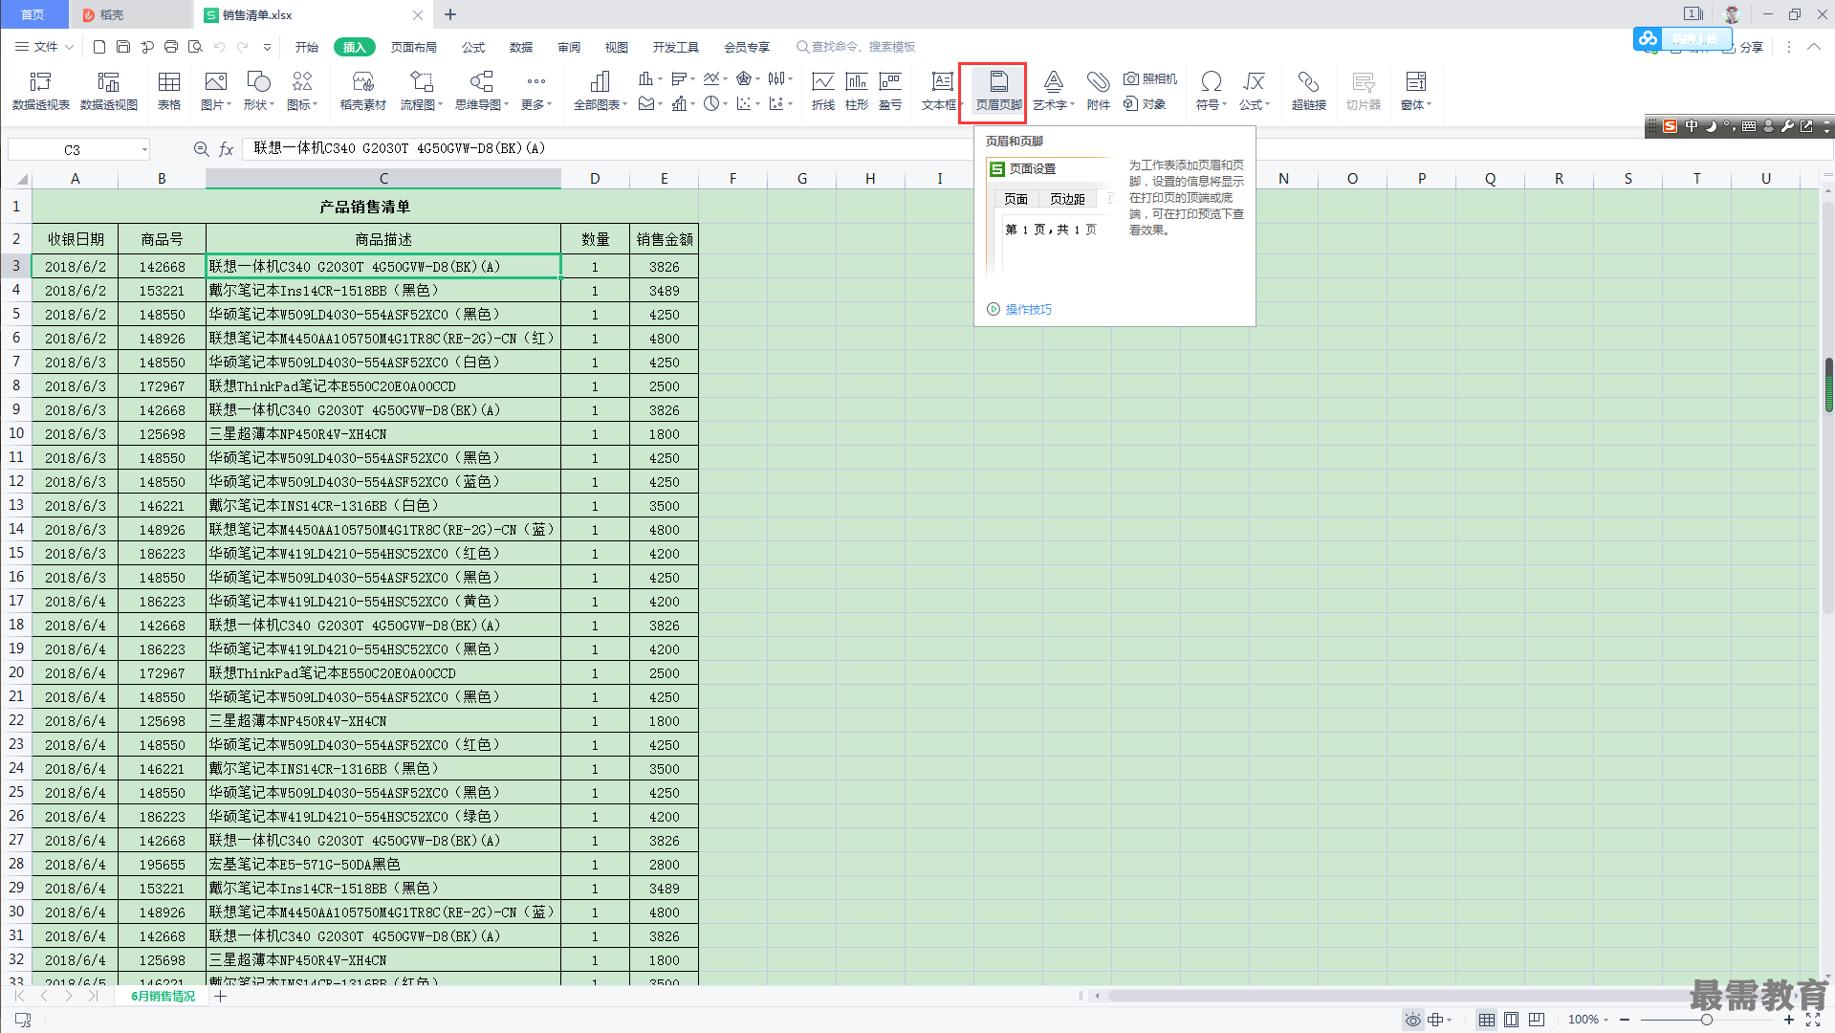Switch to page break preview in status bar

1537,1020
